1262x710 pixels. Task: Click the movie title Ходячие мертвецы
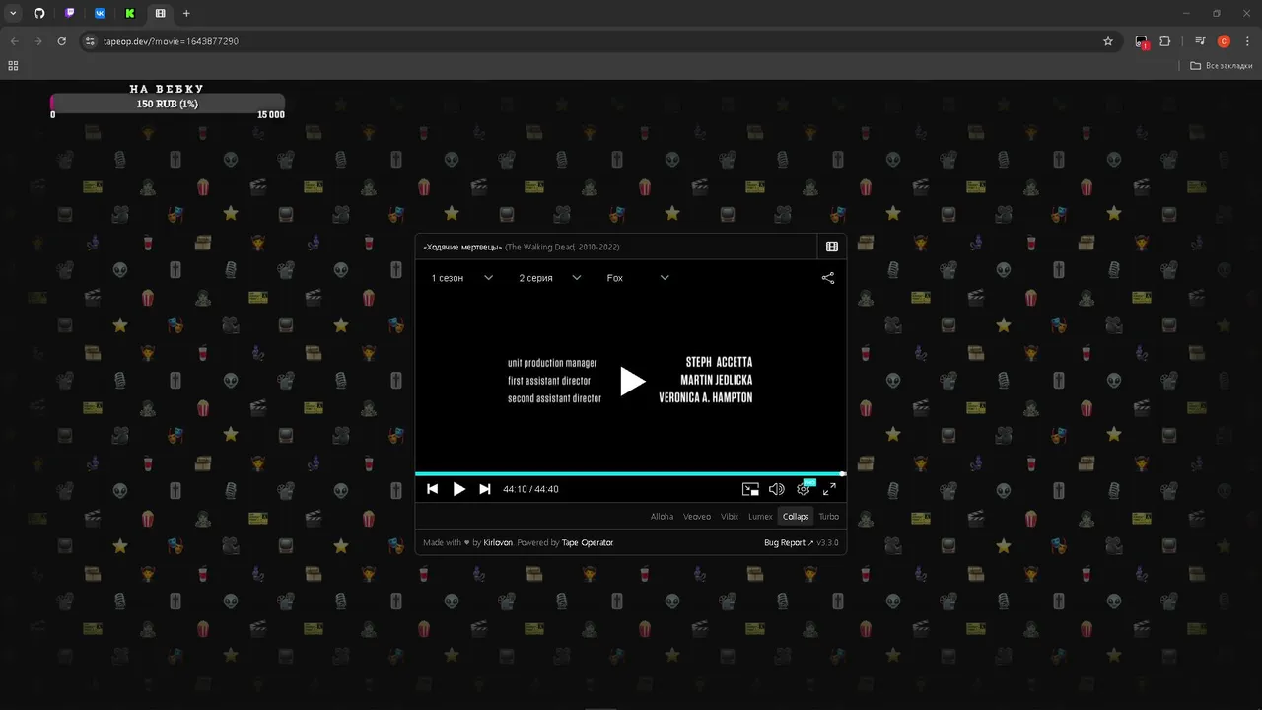click(462, 247)
